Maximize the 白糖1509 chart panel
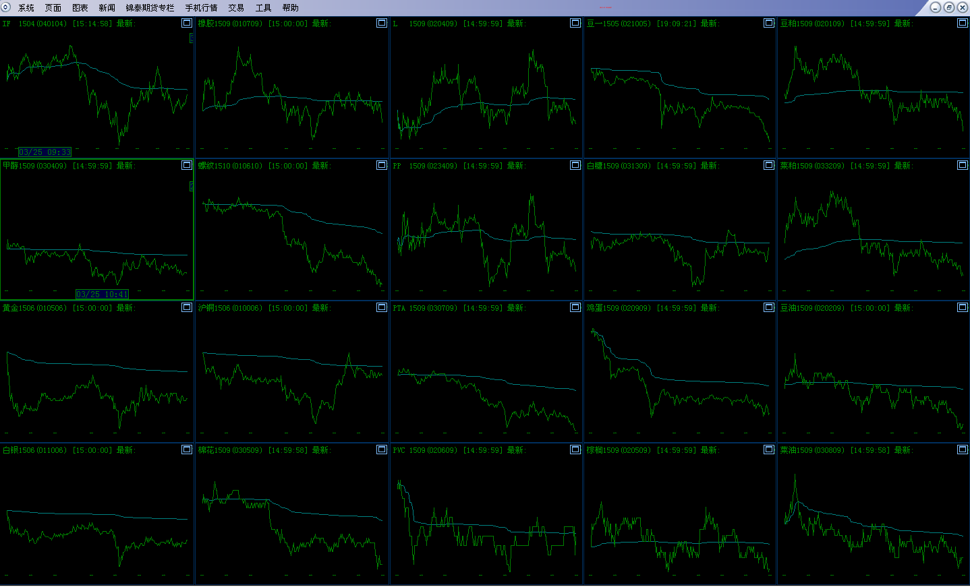Screen dimensions: 970x587 point(769,165)
